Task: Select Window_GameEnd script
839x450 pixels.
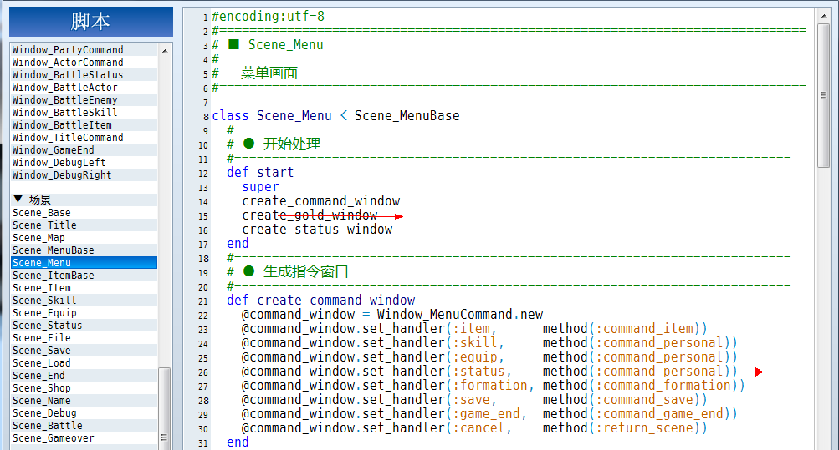Action: (84, 150)
